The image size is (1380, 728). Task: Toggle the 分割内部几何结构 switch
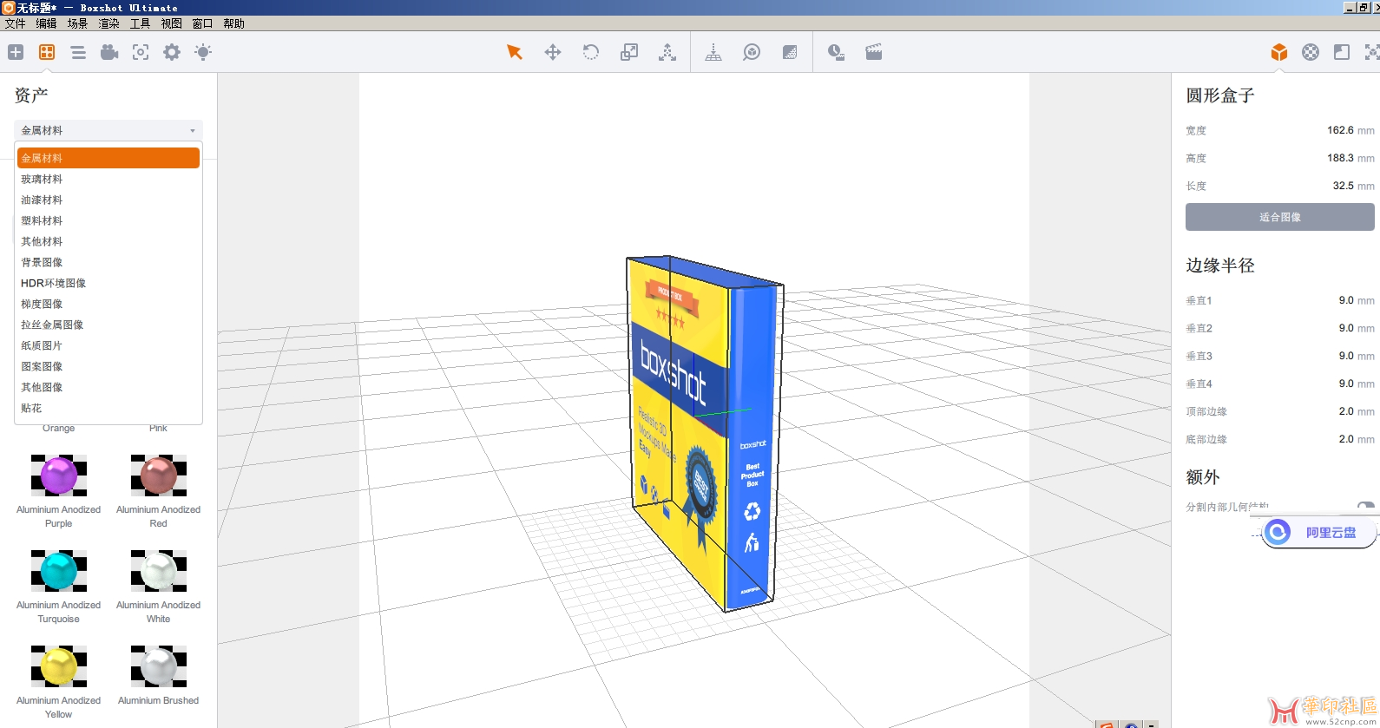point(1365,506)
